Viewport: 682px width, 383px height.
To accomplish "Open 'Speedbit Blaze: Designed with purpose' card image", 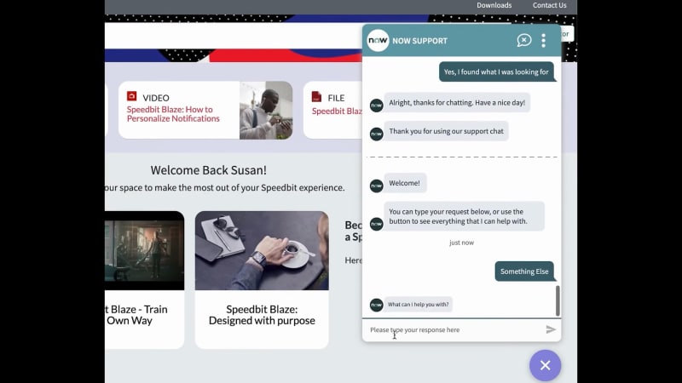I will 262,250.
